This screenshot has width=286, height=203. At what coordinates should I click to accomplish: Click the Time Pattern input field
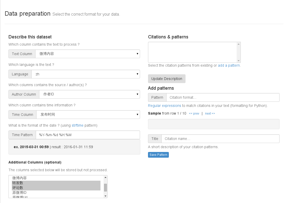[88, 135]
